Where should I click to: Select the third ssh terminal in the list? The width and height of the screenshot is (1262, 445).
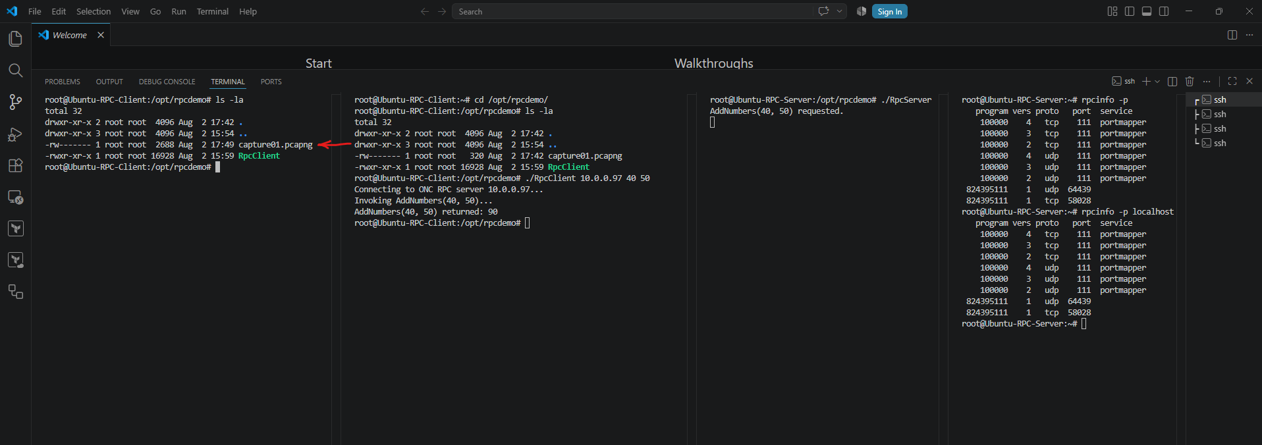coord(1224,128)
